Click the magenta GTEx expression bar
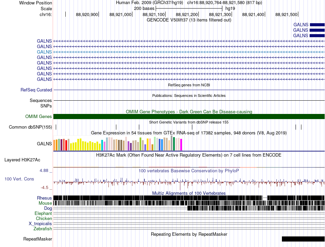The width and height of the screenshot is (325, 247). tap(181, 144)
